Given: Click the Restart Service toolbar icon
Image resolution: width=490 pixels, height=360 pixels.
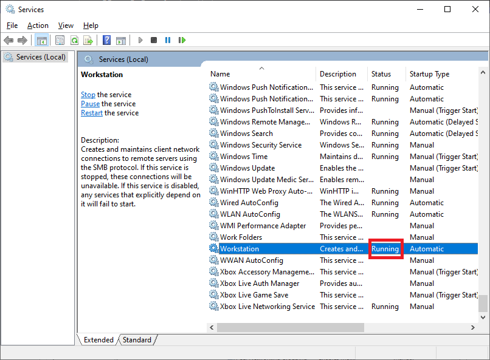Looking at the screenshot, I should (182, 40).
